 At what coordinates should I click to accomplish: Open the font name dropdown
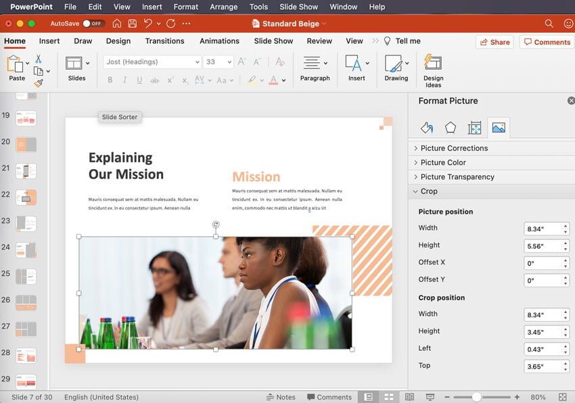pos(197,62)
